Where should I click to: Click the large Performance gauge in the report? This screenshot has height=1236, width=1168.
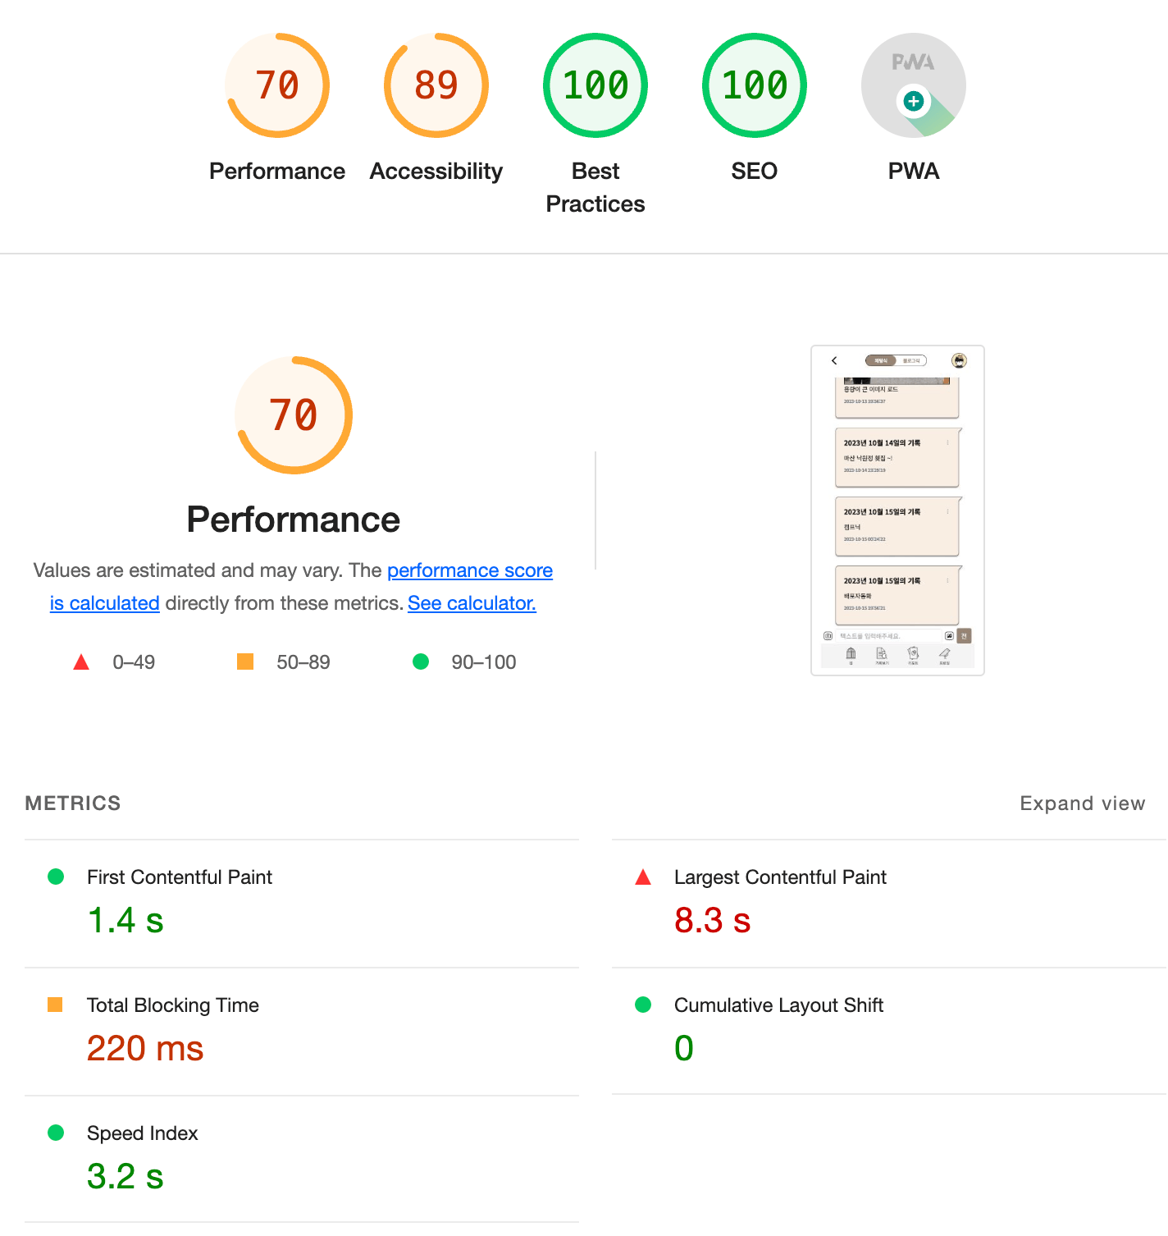294,415
